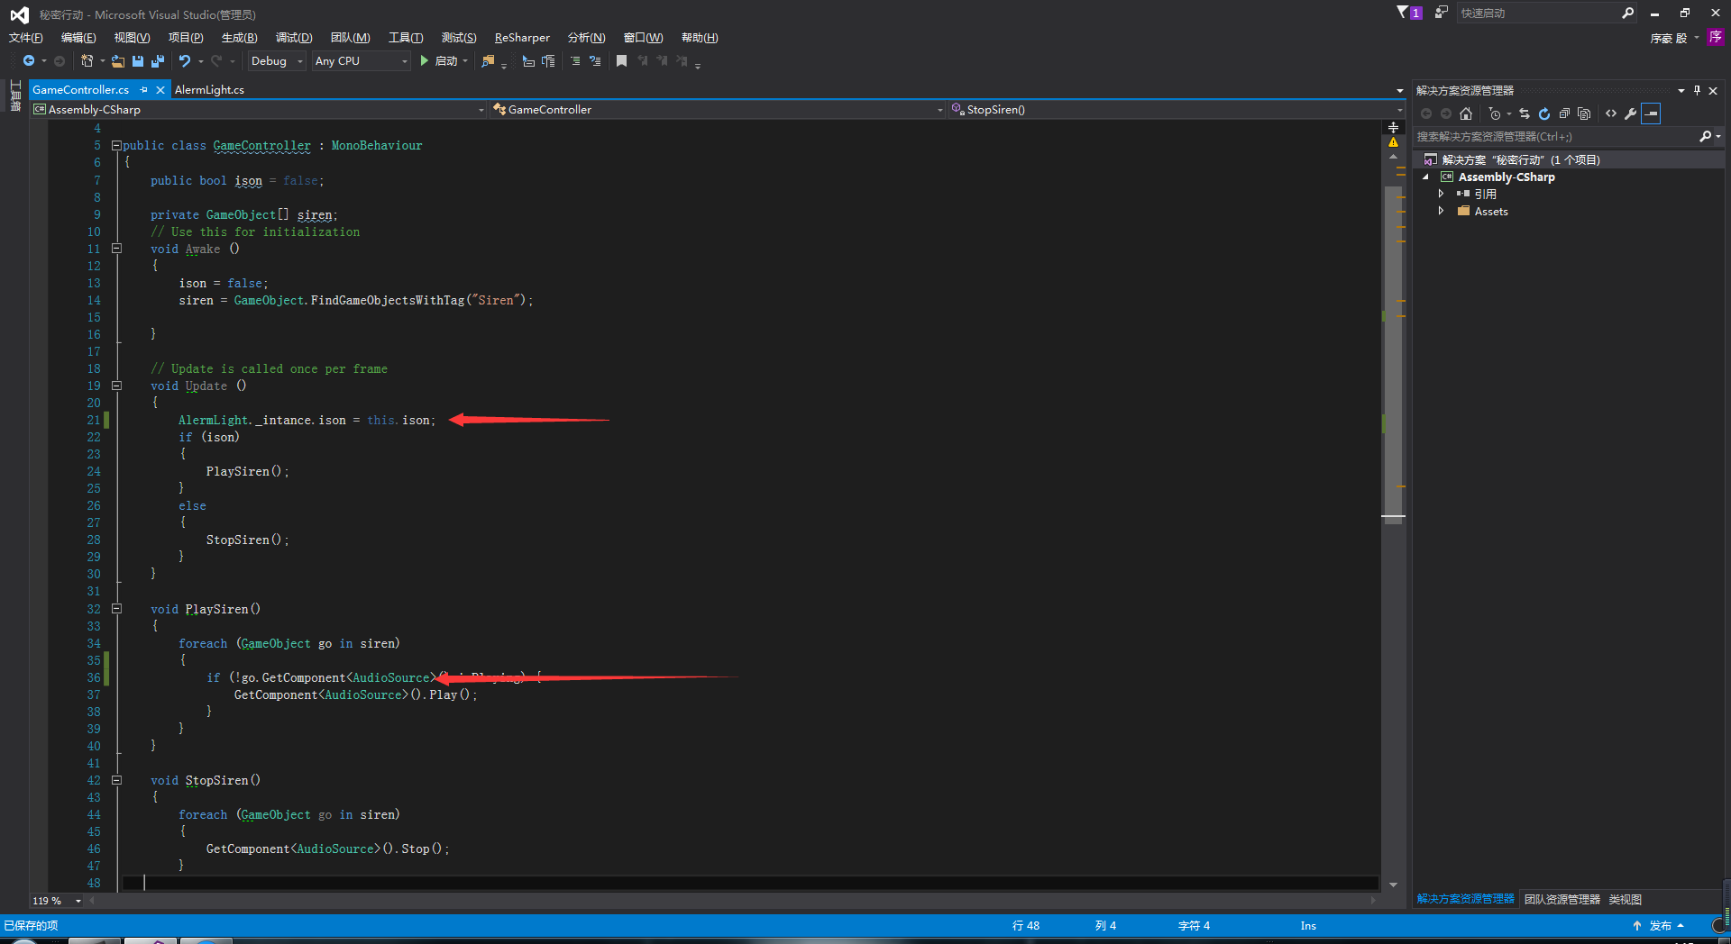Click the Navigate Backward toolbar arrow
The height and width of the screenshot is (944, 1731).
(29, 61)
